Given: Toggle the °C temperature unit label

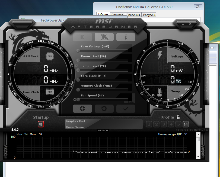Looking at the screenshot, I should pos(178,81).
